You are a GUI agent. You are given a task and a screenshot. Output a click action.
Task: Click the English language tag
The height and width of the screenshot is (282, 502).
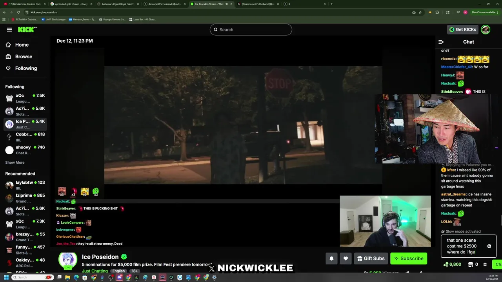point(118,271)
